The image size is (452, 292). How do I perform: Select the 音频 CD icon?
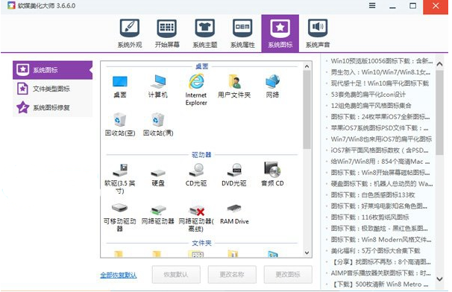click(x=272, y=174)
